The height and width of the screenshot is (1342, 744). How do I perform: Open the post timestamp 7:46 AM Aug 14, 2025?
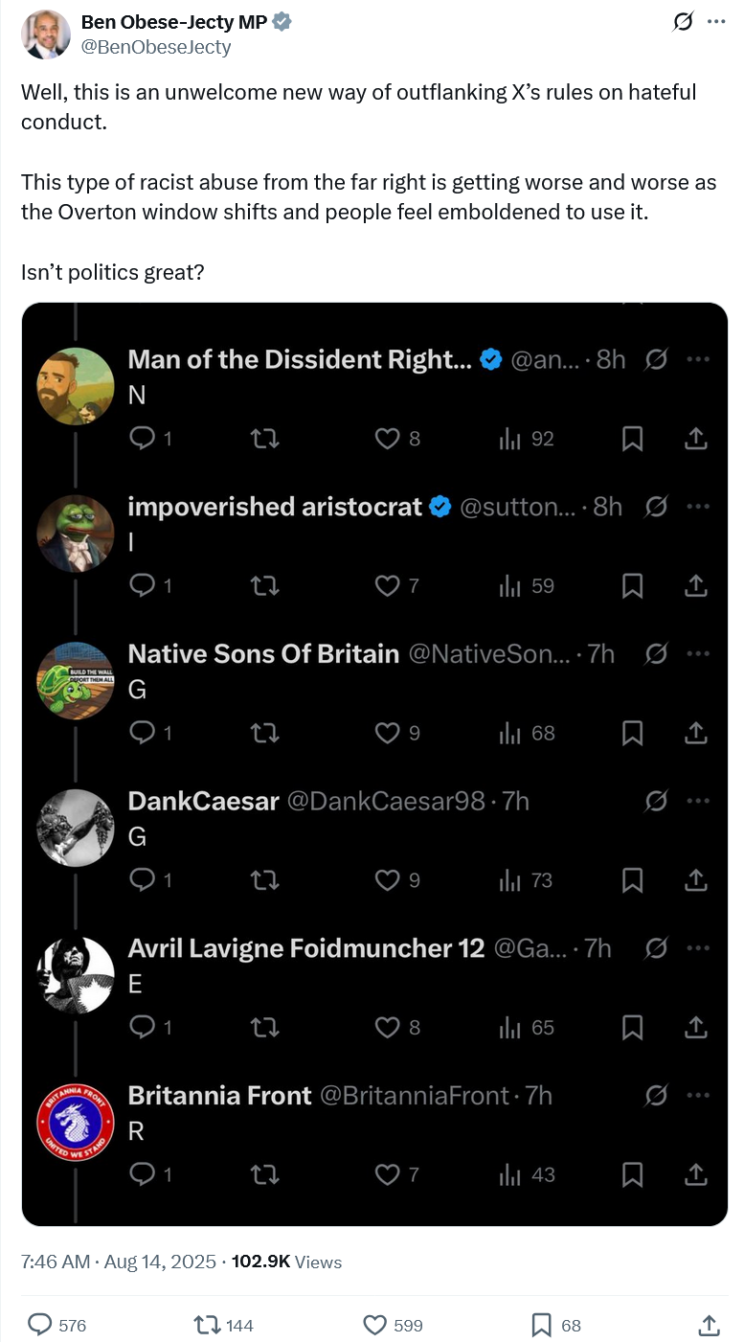117,1262
